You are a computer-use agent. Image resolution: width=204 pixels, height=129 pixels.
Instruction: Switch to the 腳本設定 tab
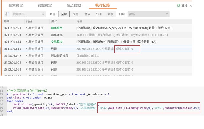point(16,5)
